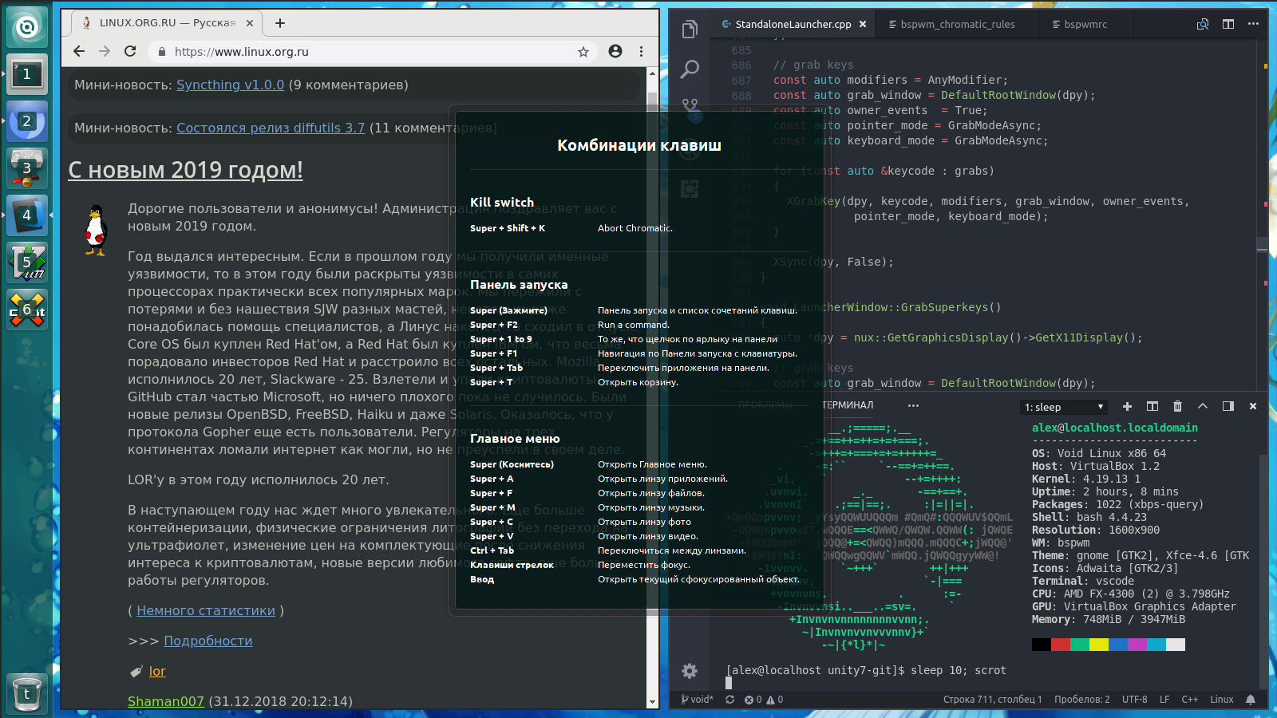
Task: Open the VS Code settings gear
Action: pyautogui.click(x=690, y=671)
